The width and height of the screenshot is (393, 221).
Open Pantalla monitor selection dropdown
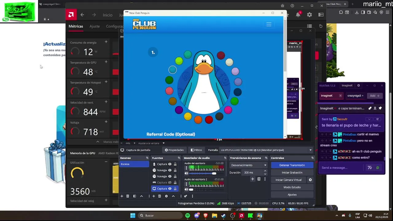(x=266, y=150)
